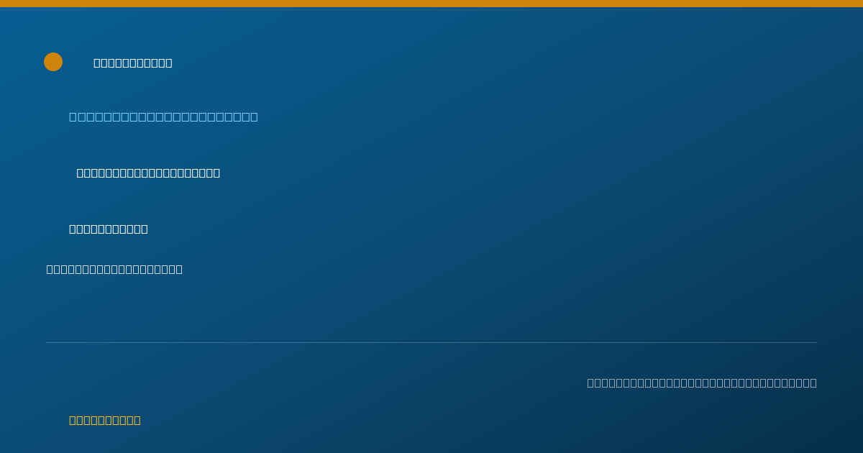Select the shorter white body text line

click(x=109, y=229)
